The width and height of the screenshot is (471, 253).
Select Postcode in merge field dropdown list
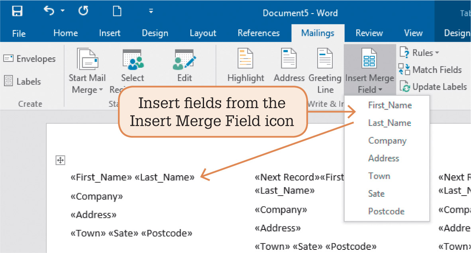387,211
